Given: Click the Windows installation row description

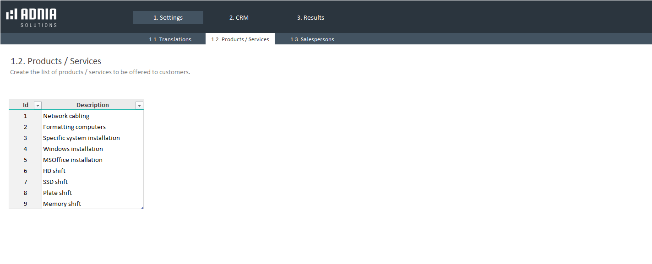Looking at the screenshot, I should [x=73, y=149].
